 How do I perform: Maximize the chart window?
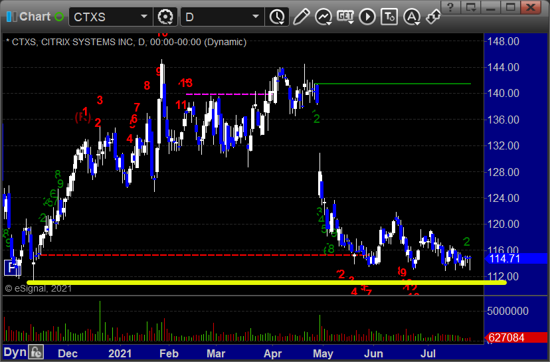[x=510, y=7]
